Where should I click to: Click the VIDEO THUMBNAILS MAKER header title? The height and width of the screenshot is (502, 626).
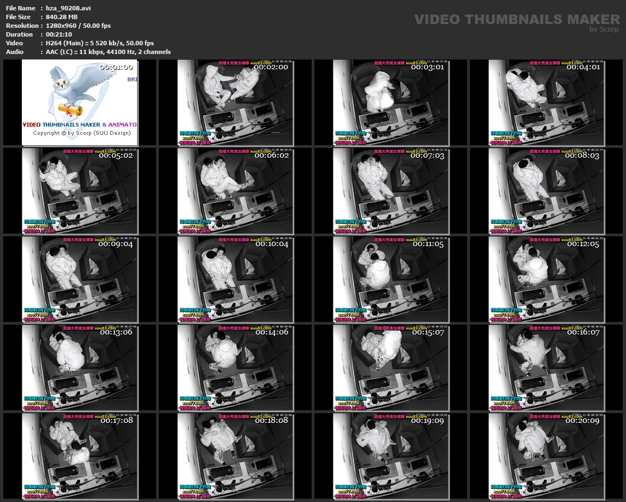coord(516,20)
